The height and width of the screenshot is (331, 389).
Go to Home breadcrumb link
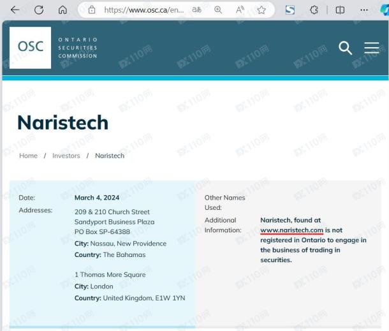tap(28, 156)
